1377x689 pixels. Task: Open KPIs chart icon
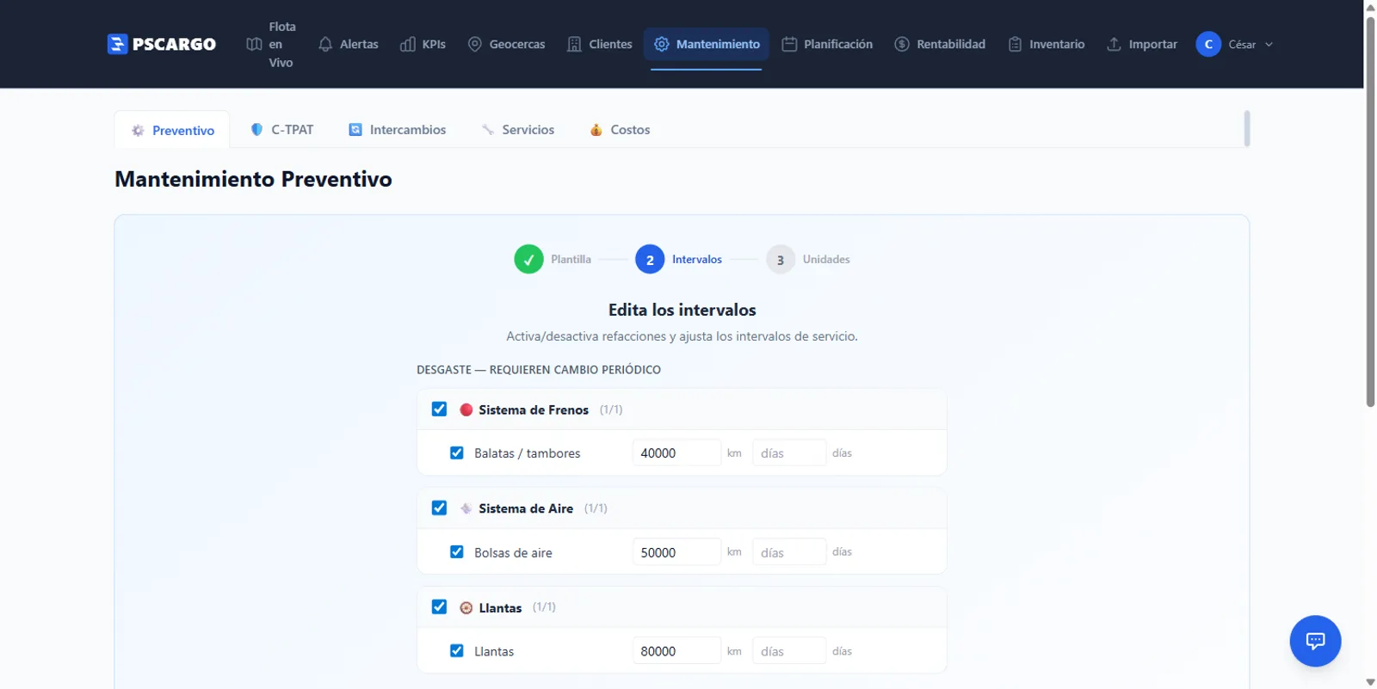click(408, 44)
